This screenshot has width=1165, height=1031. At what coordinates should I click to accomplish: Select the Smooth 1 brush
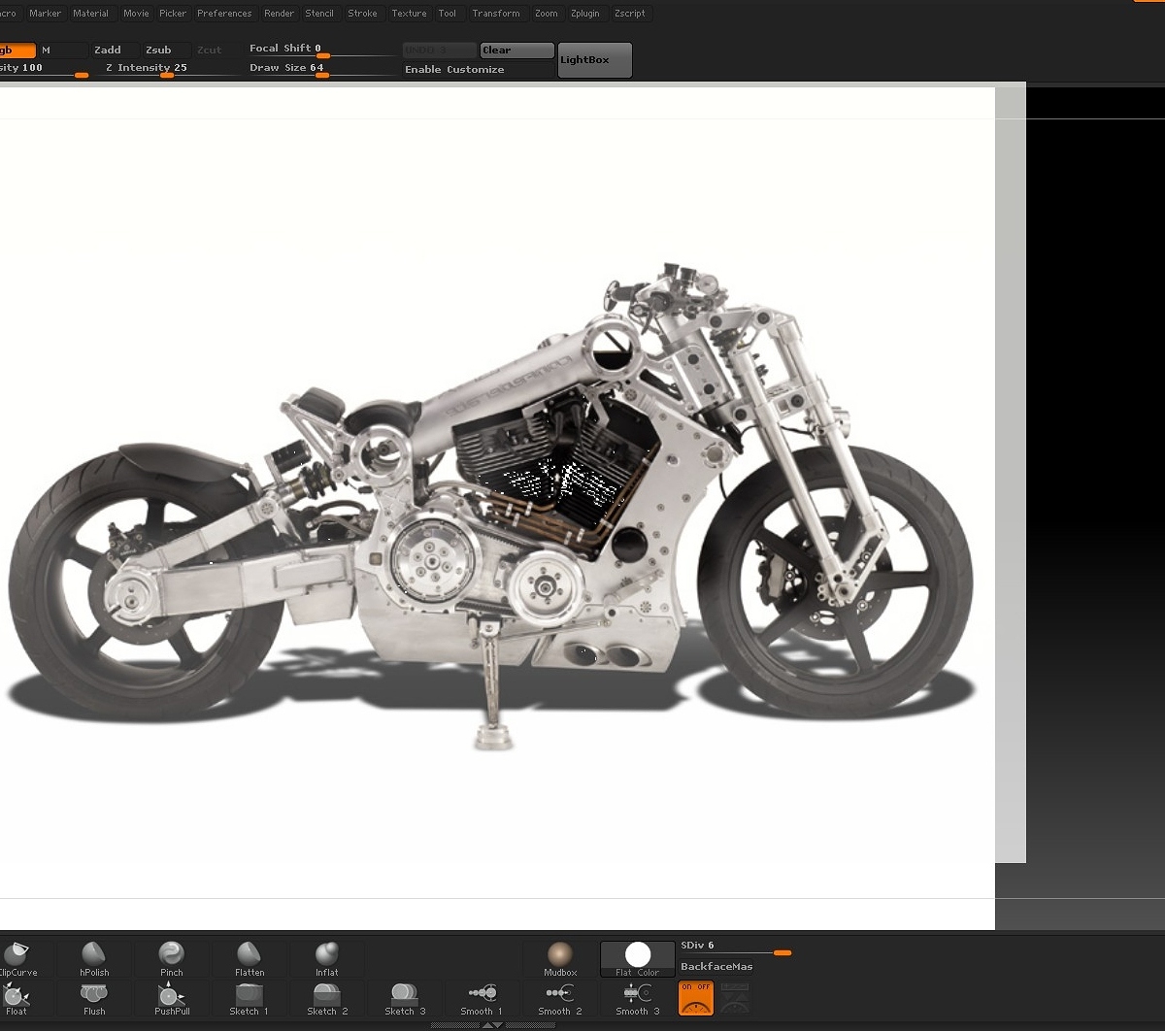(482, 998)
